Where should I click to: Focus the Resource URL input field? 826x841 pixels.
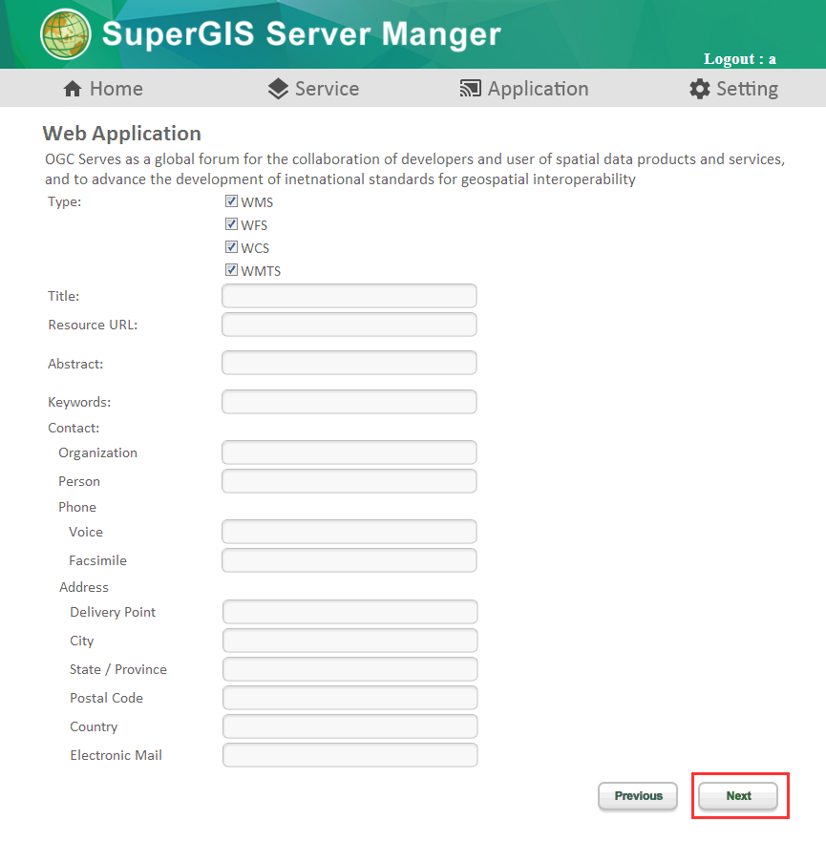(349, 325)
